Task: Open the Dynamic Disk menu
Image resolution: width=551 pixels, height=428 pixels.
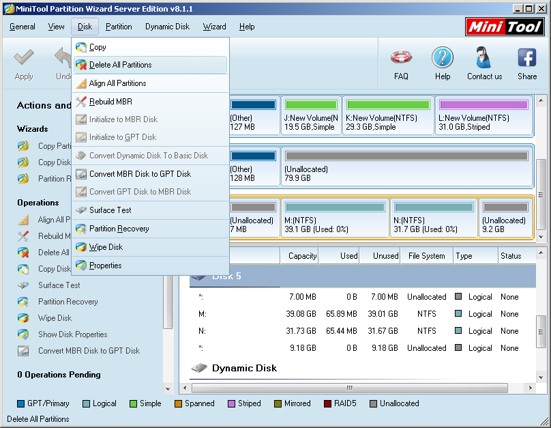Action: point(167,27)
